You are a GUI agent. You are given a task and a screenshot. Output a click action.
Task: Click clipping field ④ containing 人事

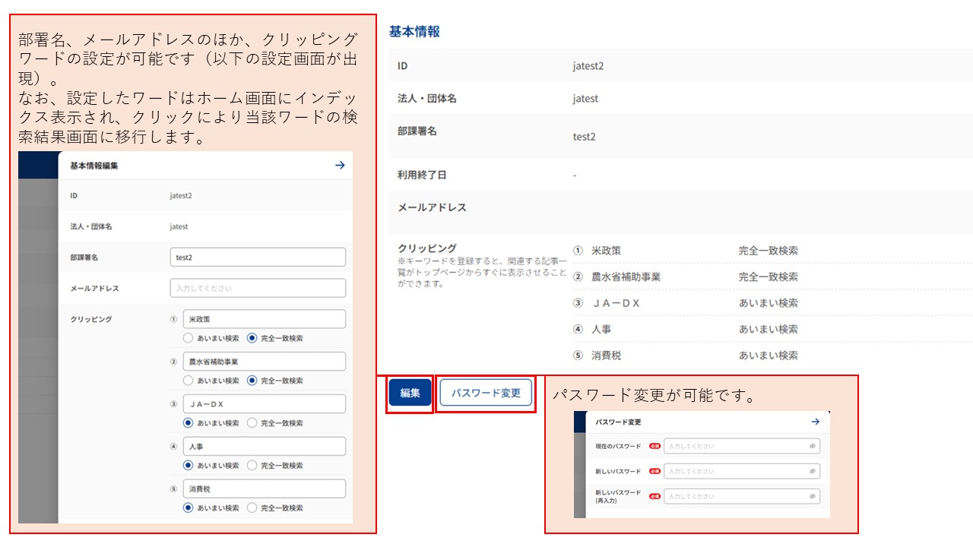(265, 447)
